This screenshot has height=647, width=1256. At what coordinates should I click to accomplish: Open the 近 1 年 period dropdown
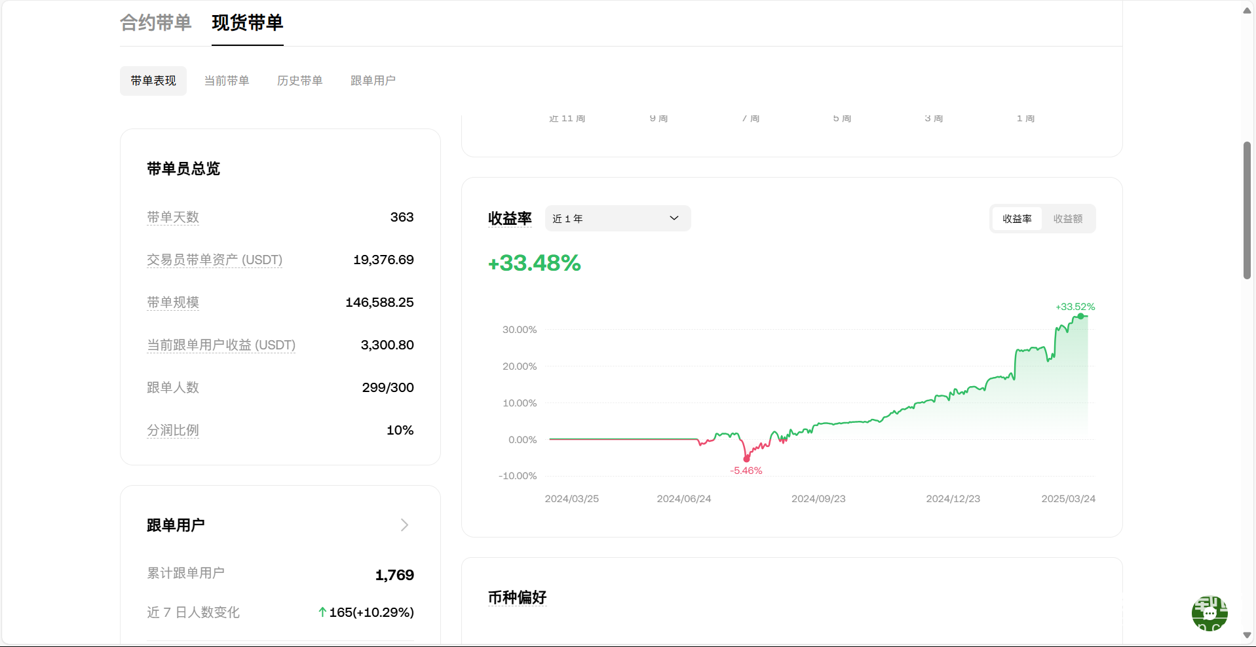click(x=617, y=218)
